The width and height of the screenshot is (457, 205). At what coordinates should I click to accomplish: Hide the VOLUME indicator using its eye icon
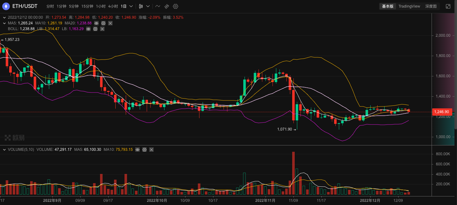click(138, 150)
